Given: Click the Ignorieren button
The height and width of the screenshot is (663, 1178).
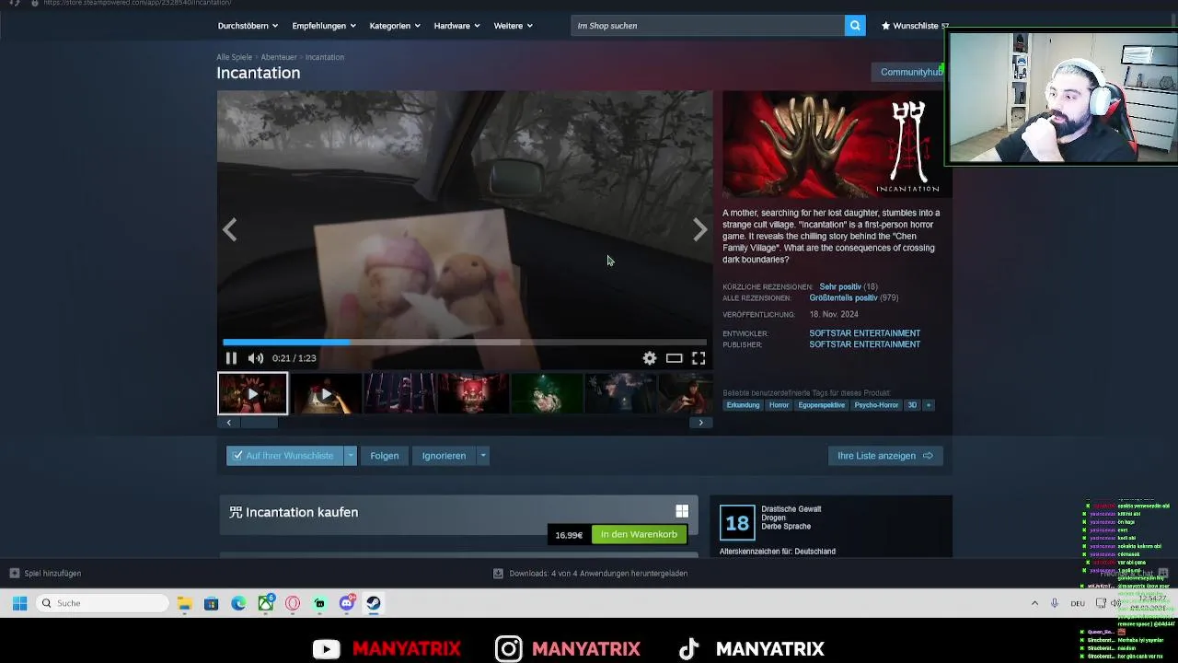Looking at the screenshot, I should [444, 456].
